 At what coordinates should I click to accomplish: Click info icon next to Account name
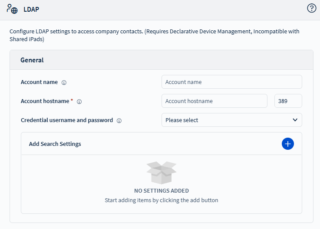(64, 82)
